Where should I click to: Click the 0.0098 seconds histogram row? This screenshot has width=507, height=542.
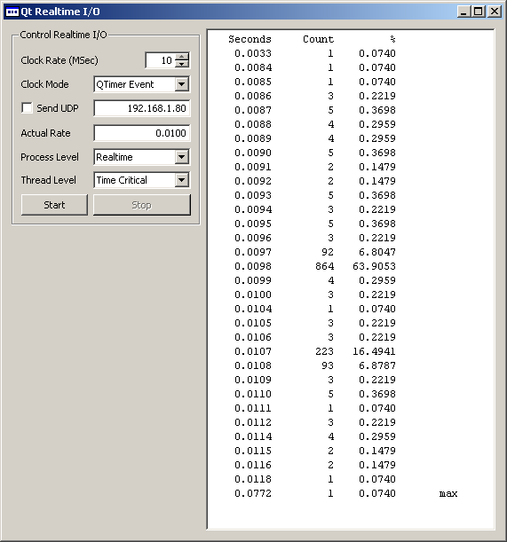click(x=315, y=266)
